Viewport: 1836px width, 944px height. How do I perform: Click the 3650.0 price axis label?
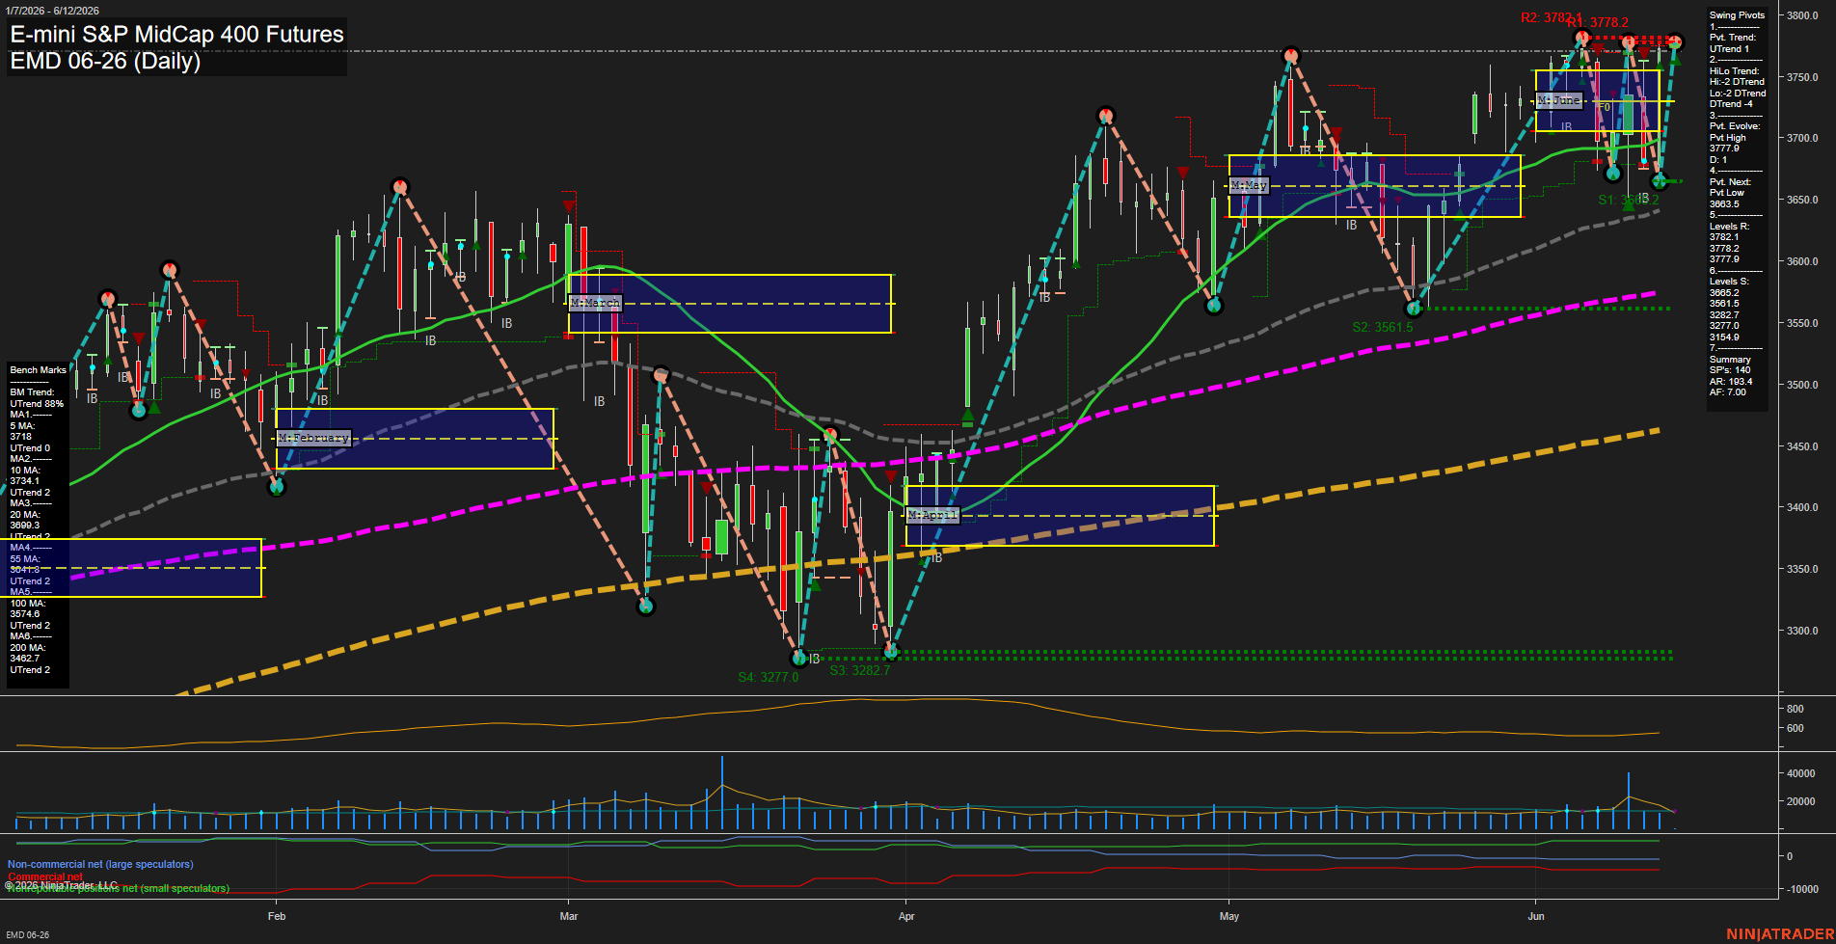(x=1802, y=200)
